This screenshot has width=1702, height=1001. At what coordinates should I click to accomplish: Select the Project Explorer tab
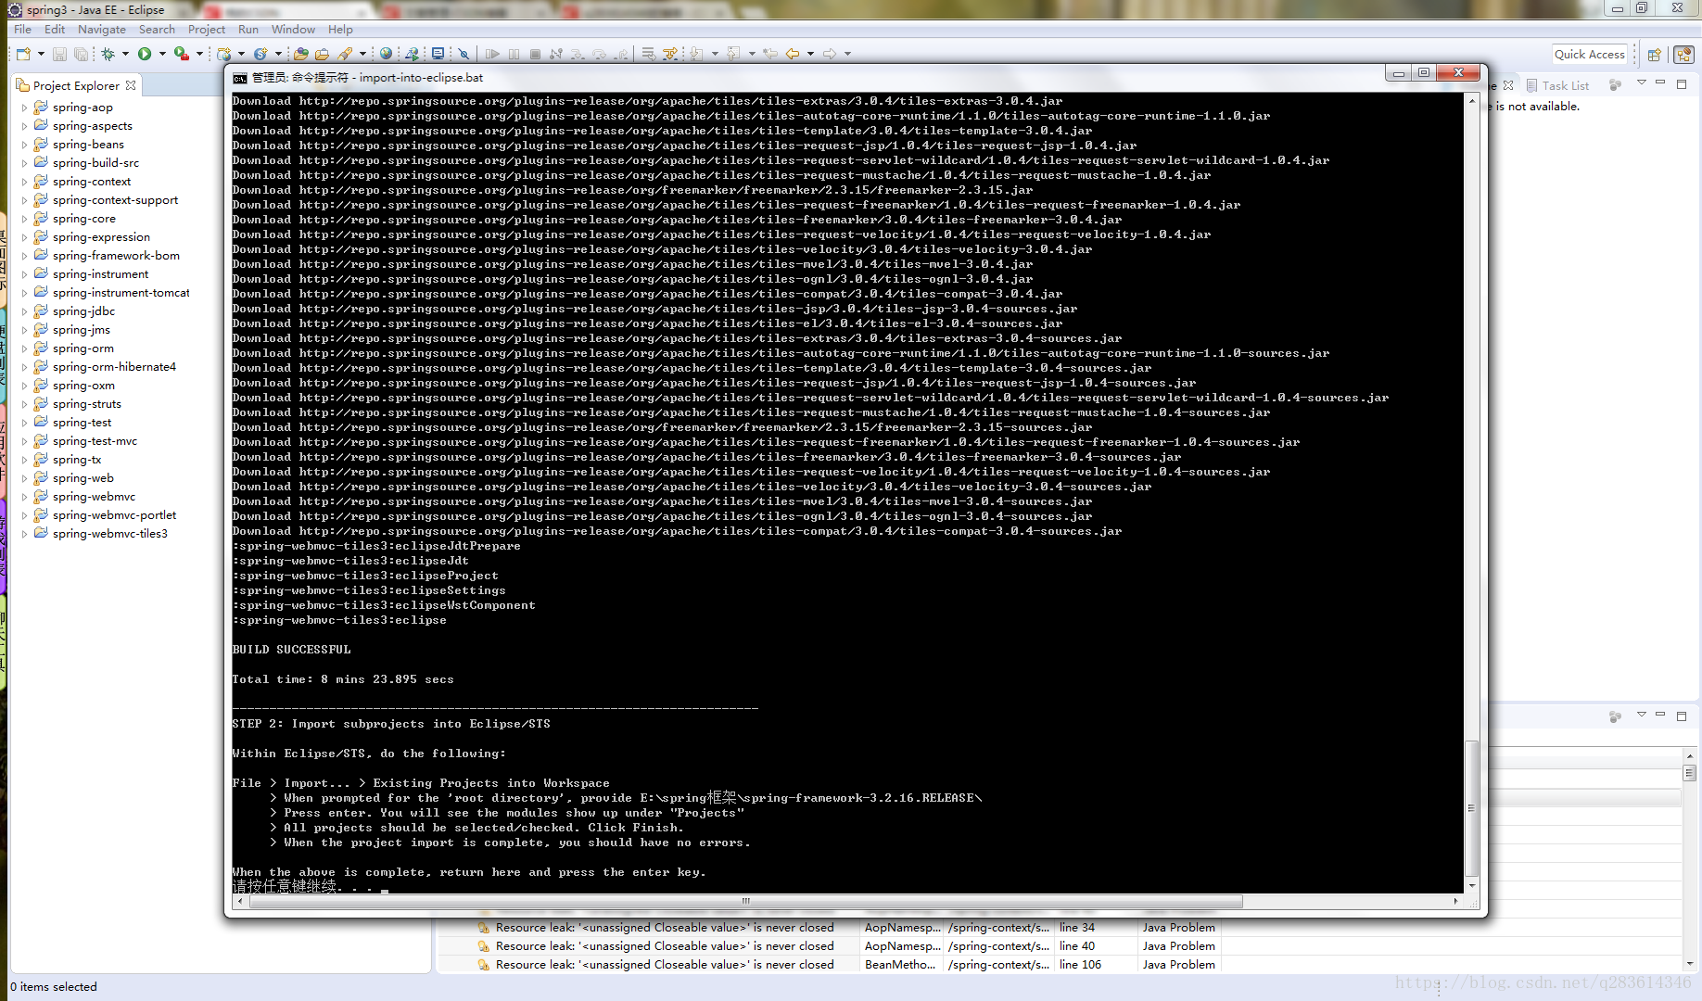[76, 85]
